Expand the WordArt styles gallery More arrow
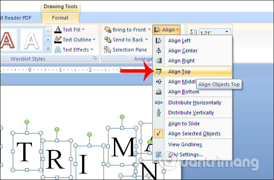Image resolution: width=274 pixels, height=180 pixels. tap(48, 48)
